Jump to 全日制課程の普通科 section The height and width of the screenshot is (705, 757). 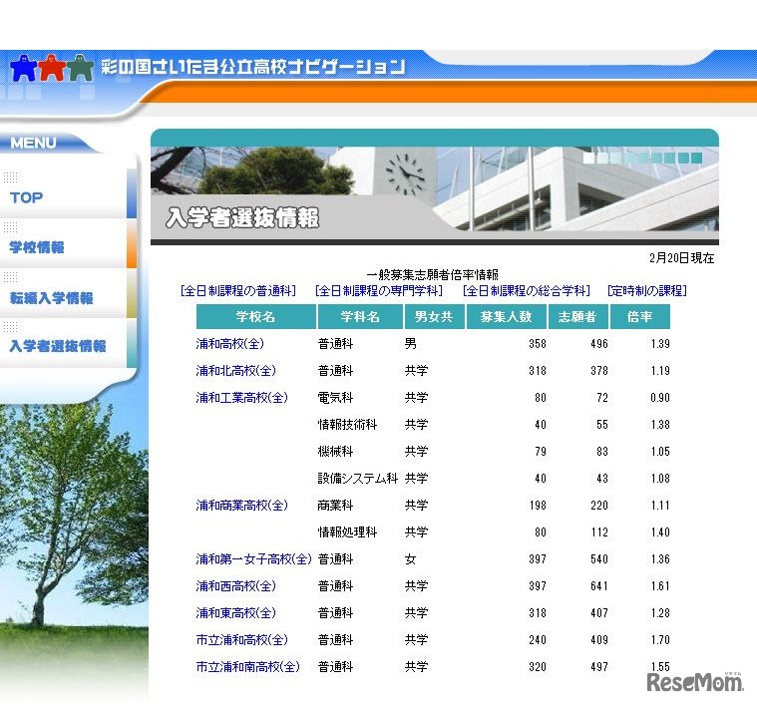238,291
